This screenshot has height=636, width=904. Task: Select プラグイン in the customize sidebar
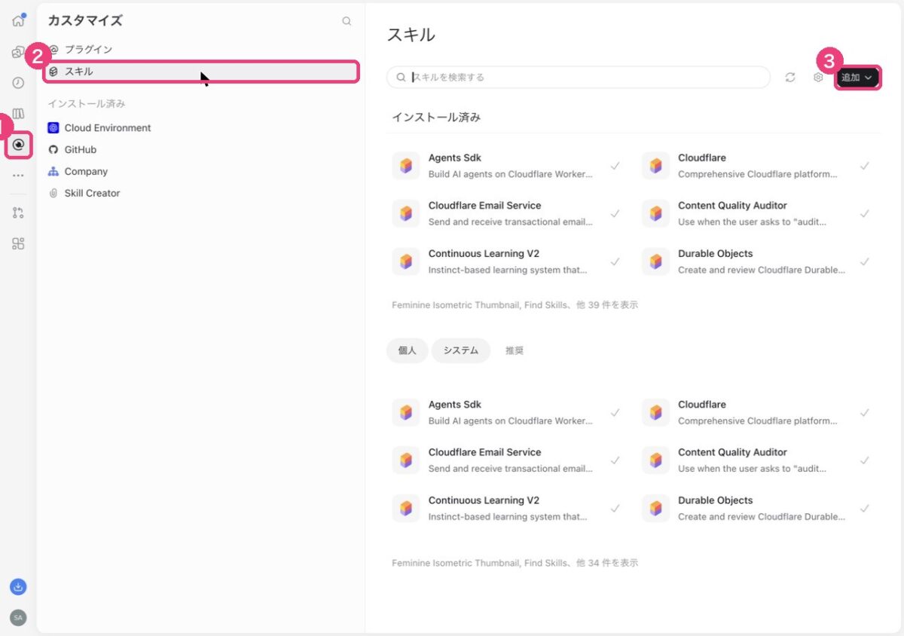coord(200,50)
